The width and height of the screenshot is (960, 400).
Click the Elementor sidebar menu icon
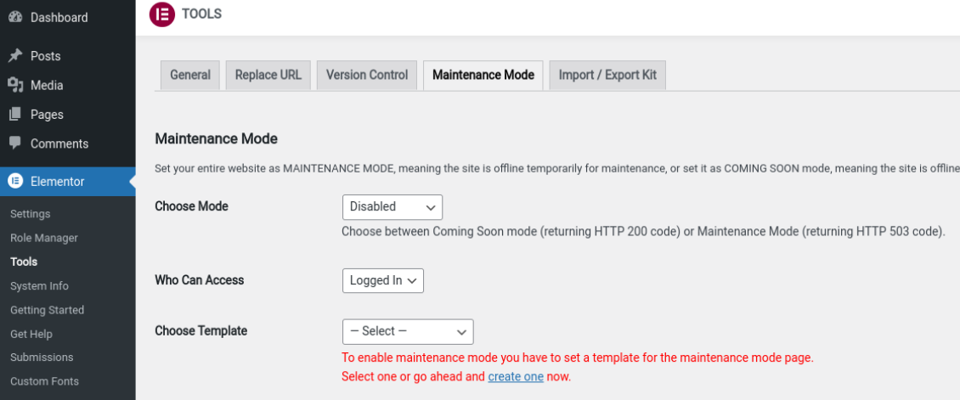click(14, 181)
